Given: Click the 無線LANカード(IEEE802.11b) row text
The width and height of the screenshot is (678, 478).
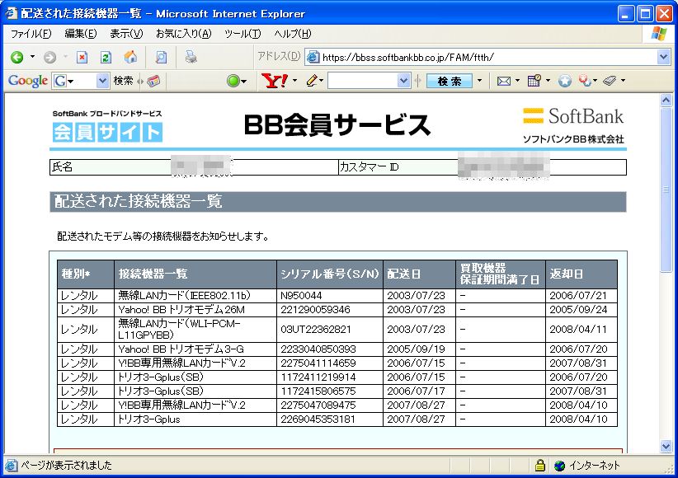Looking at the screenshot, I should coord(184,296).
